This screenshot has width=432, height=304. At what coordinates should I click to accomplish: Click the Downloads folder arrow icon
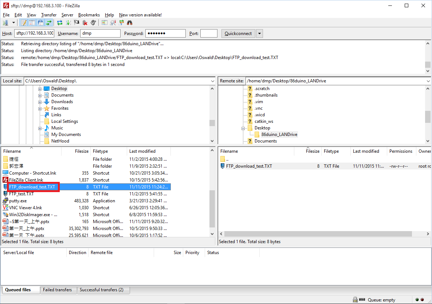47,102
